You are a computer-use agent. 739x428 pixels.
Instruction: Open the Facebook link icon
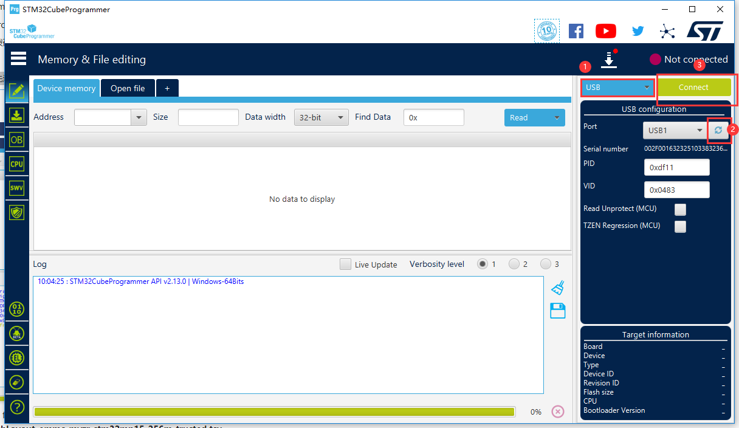click(576, 30)
